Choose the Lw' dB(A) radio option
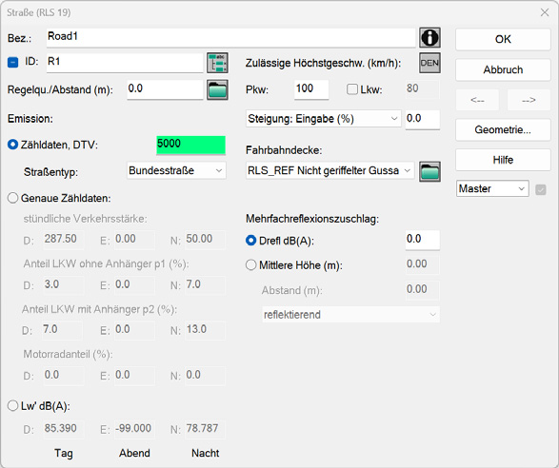The width and height of the screenshot is (559, 468). tap(12, 405)
